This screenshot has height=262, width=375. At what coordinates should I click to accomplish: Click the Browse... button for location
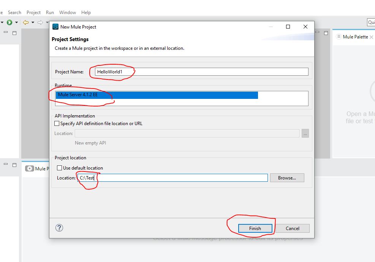point(287,178)
